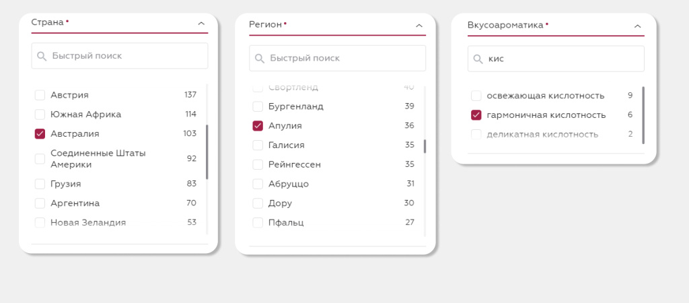Viewport: 689px width, 303px height.
Task: Uncheck the Апулия region checkbox
Action: tap(258, 125)
